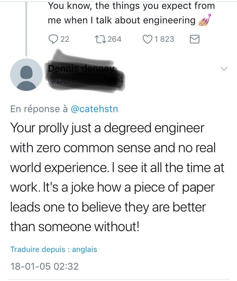
Task: Open the parent tweet about engineering
Action: point(126,13)
